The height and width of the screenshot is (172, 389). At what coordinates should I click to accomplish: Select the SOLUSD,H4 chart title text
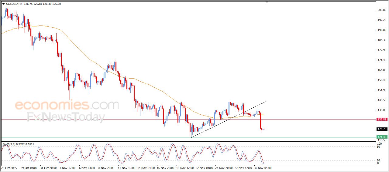pos(14,4)
